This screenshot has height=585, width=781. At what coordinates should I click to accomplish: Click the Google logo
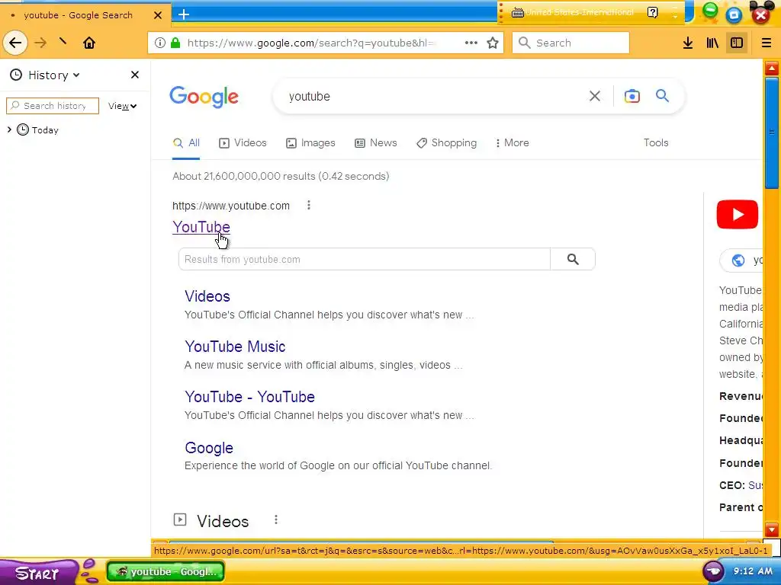click(x=204, y=97)
